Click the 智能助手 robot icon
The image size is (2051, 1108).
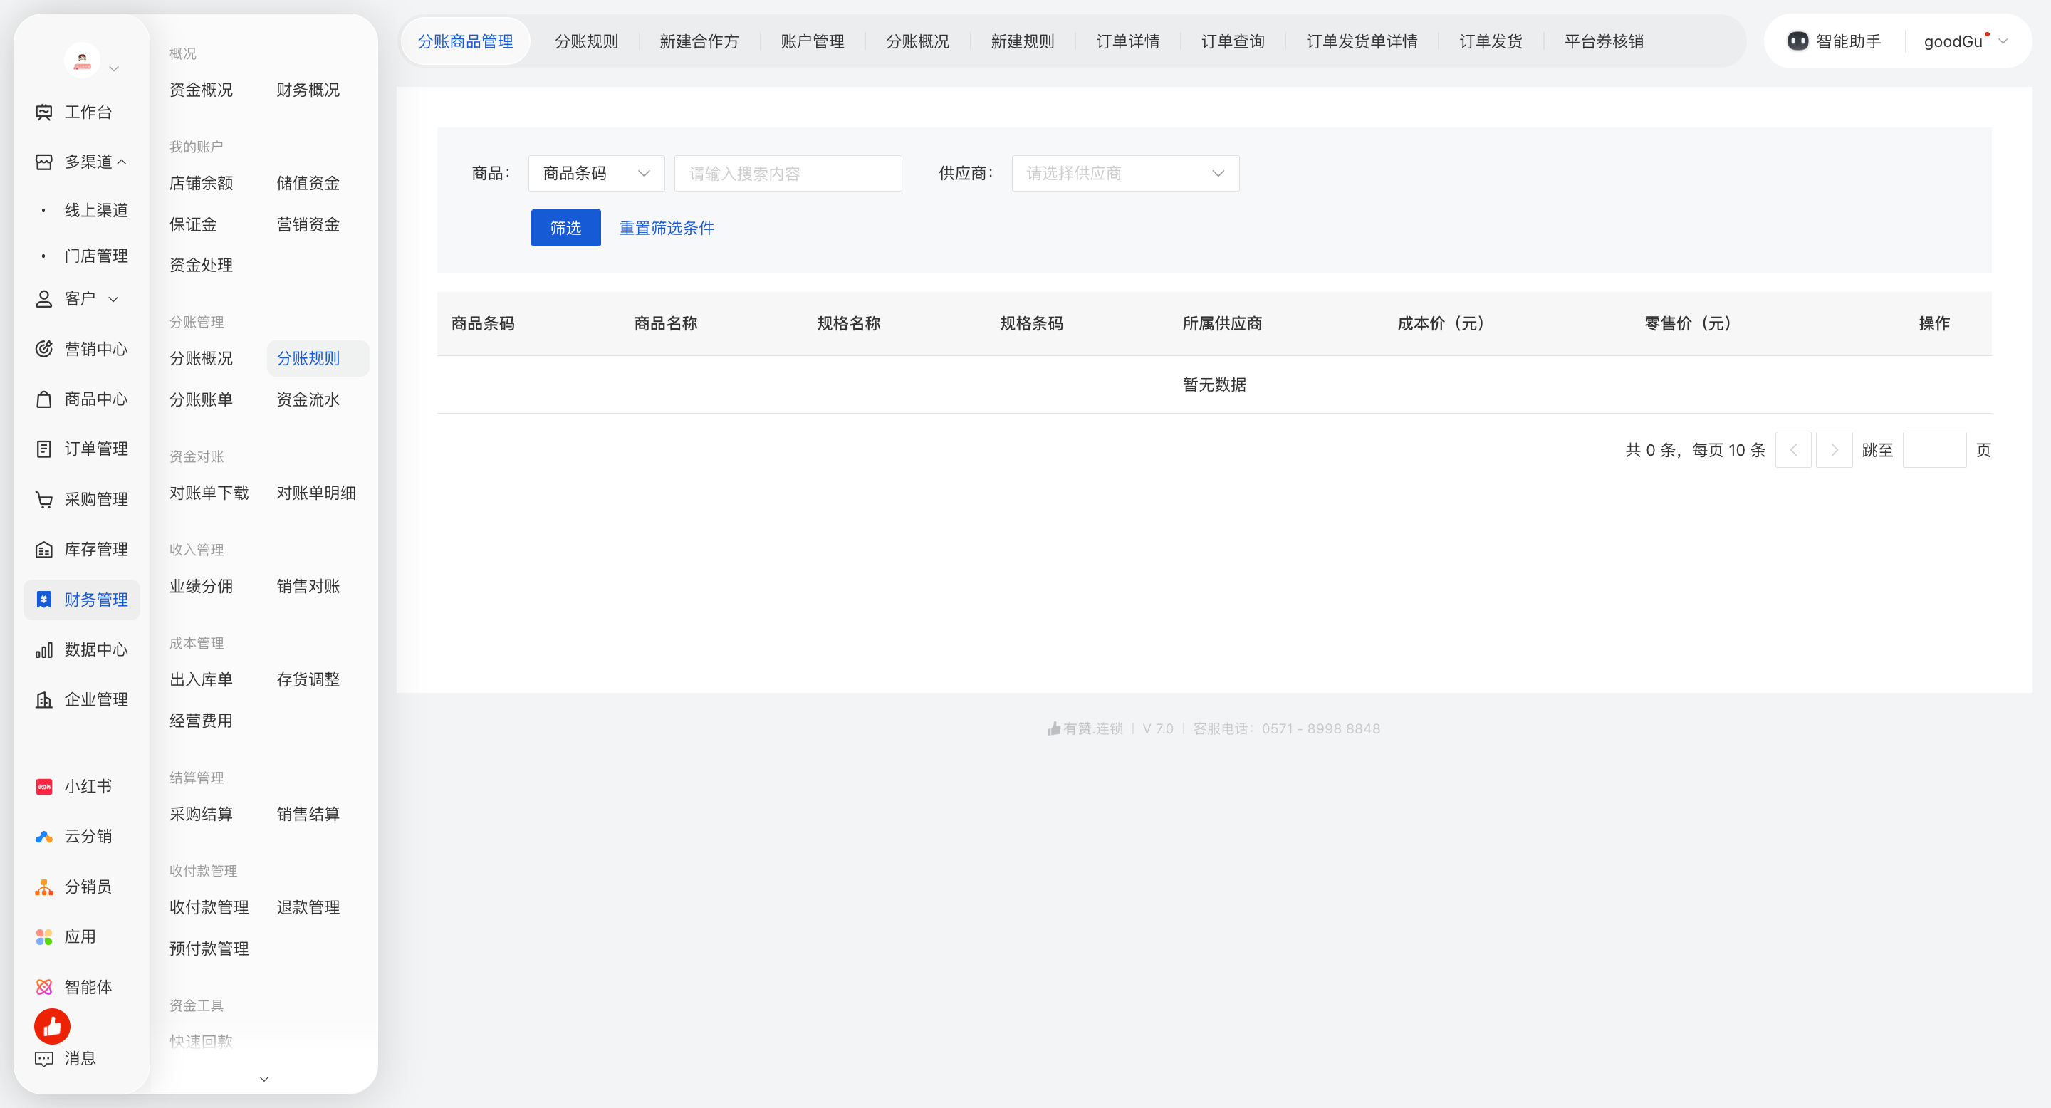pos(1797,41)
